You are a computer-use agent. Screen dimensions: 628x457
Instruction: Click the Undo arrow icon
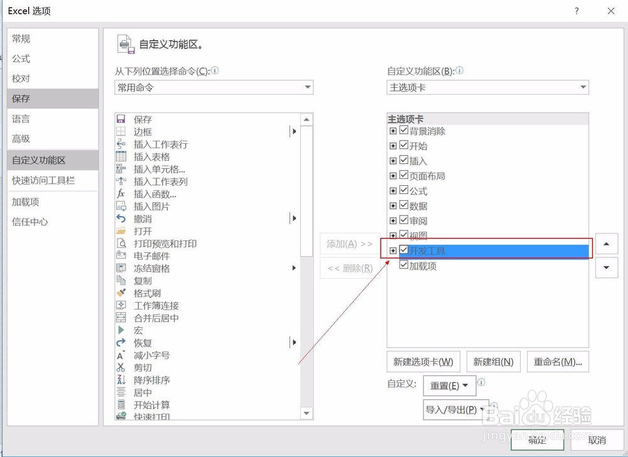pyautogui.click(x=121, y=218)
